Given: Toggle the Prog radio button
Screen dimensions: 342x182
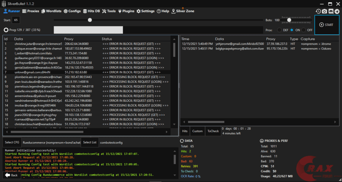Looking at the screenshot, I should pyautogui.click(x=6, y=30).
